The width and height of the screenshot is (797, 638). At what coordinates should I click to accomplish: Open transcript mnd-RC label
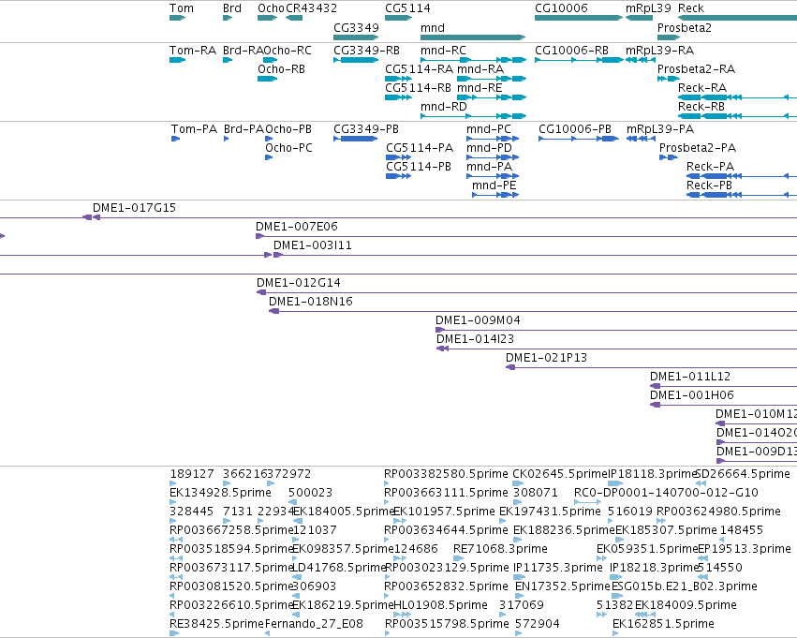click(x=443, y=51)
